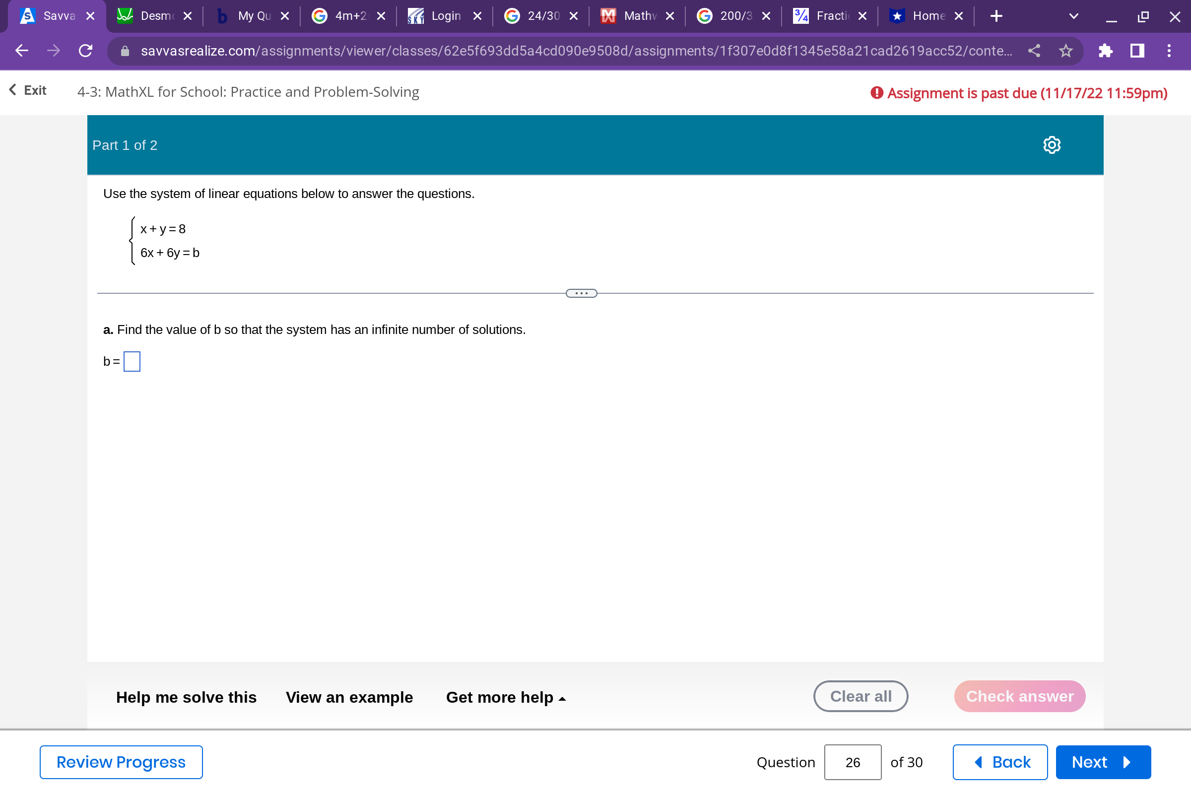Screen dimensions: 1191x794
Task: Click the share page icon
Action: pos(1034,51)
